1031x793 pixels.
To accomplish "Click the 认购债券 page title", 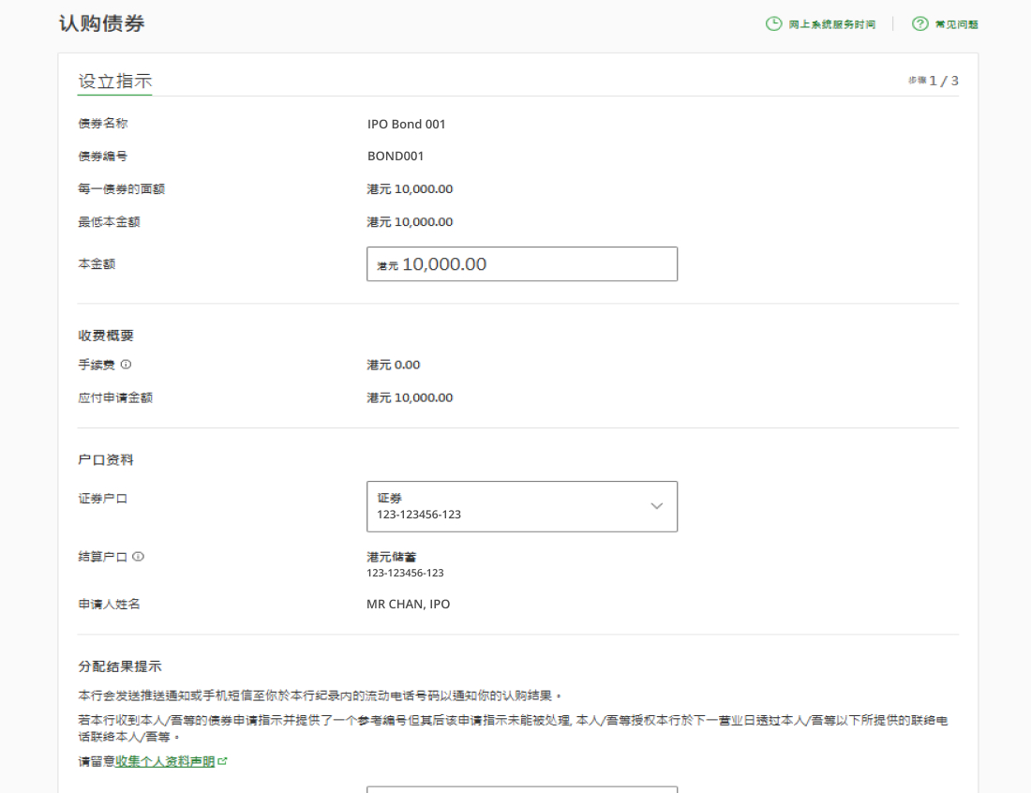I will pyautogui.click(x=101, y=23).
